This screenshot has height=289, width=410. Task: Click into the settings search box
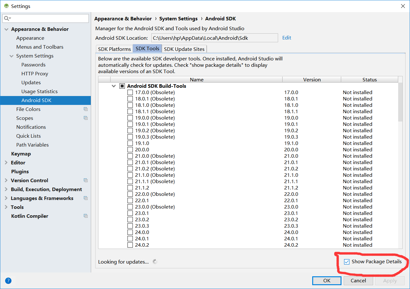click(x=46, y=18)
